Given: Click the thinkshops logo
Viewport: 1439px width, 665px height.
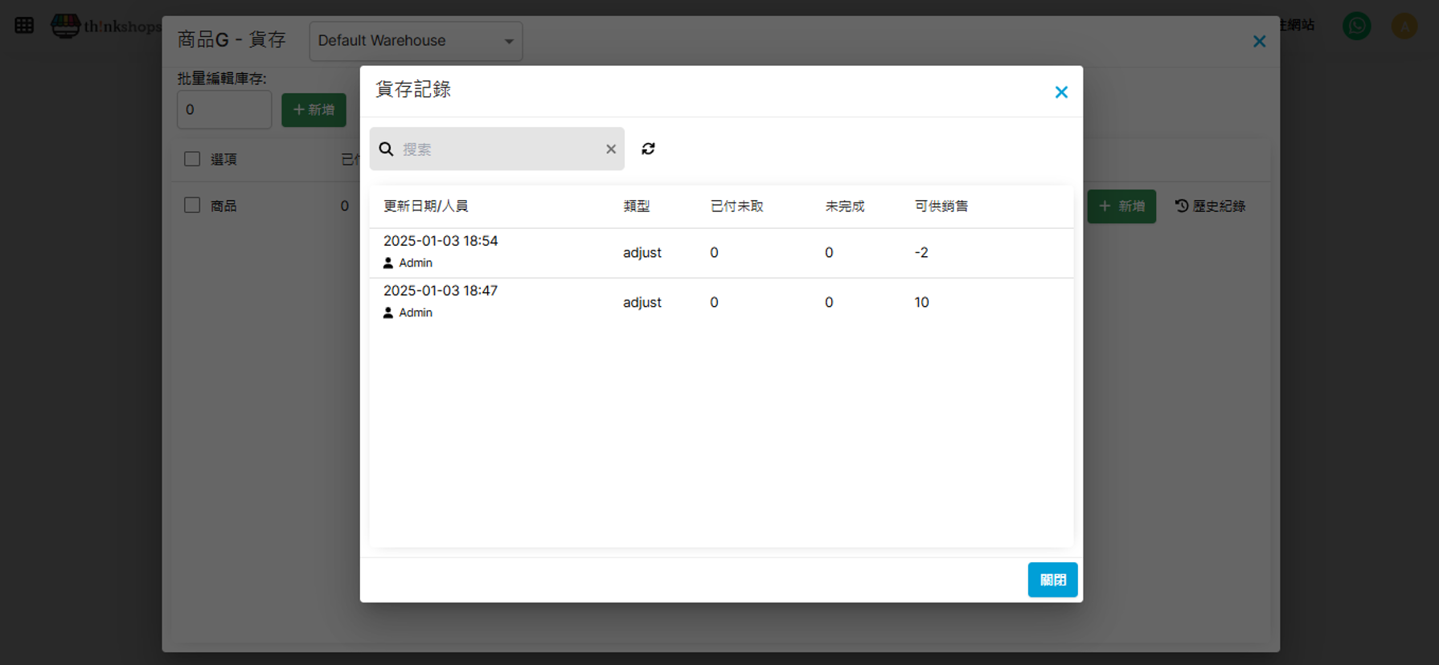Looking at the screenshot, I should point(105,26).
